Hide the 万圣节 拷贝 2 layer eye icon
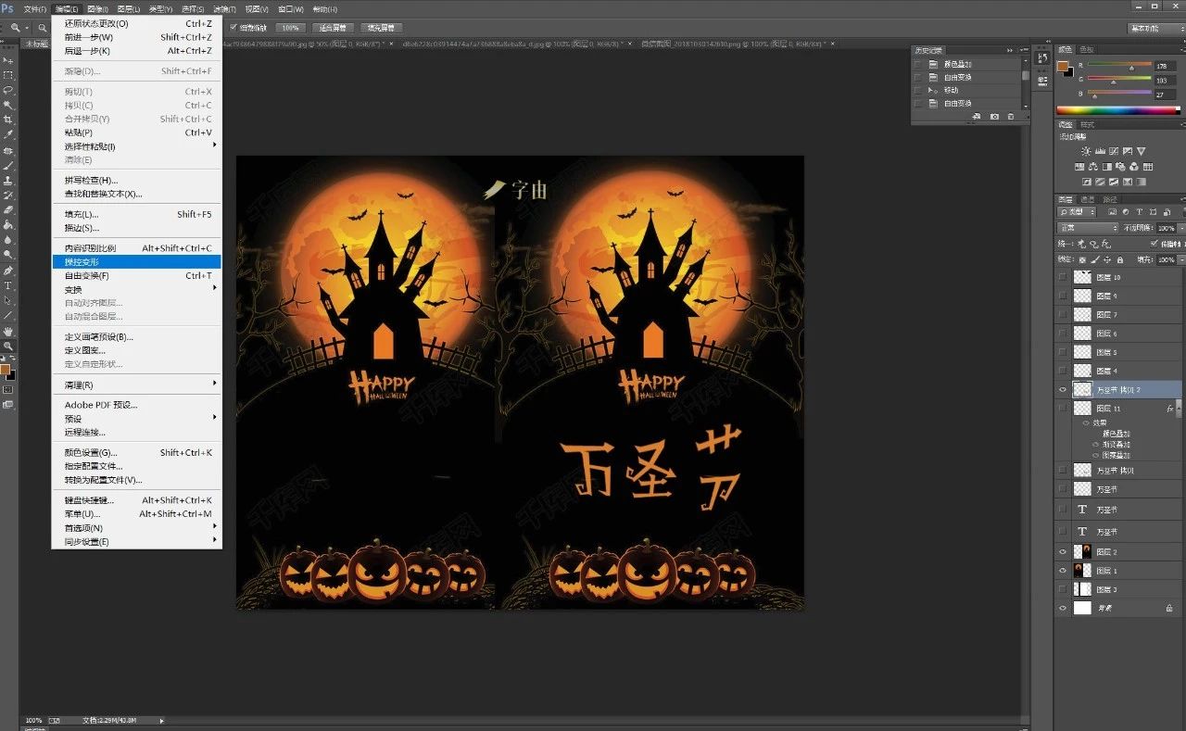1186x731 pixels. tap(1063, 390)
